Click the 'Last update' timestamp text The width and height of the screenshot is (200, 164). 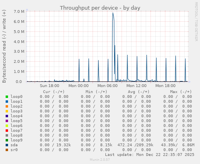(150, 155)
